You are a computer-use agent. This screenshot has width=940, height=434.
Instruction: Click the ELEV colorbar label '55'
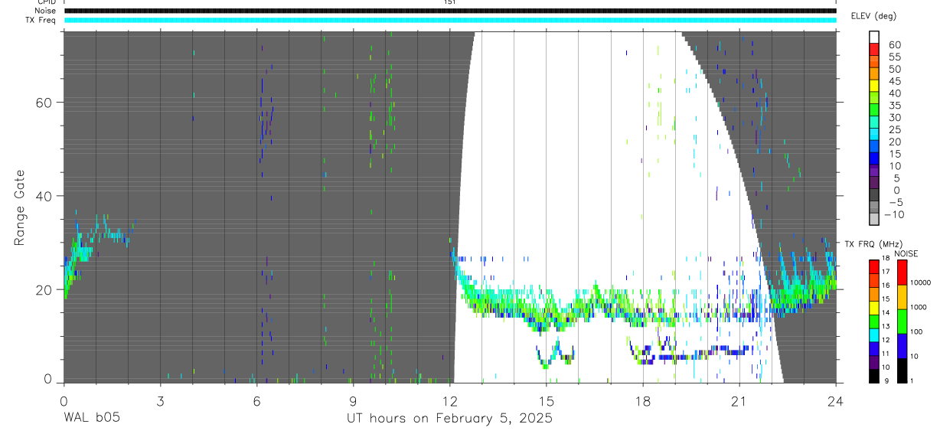coord(895,57)
